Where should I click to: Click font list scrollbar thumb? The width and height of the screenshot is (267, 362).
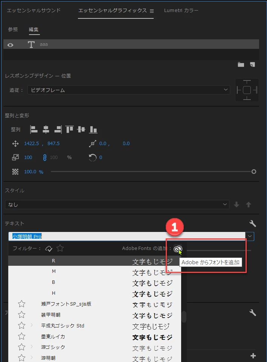(x=184, y=317)
